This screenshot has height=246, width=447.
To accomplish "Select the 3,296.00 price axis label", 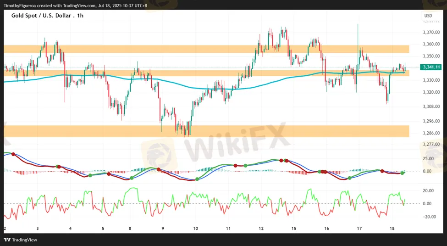I will [431, 121].
